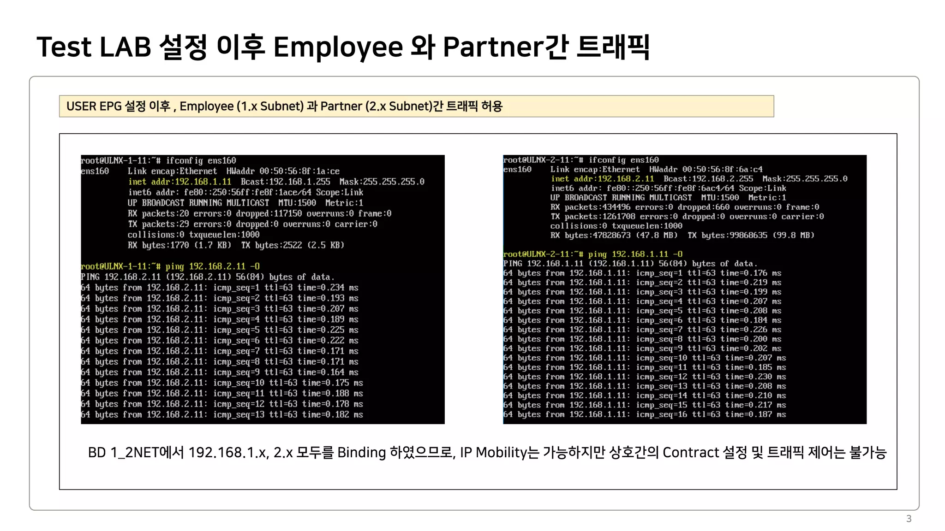The image size is (945, 531).
Task: Click the icmp_seq=1 time=0.234 ms line
Action: click(x=220, y=288)
